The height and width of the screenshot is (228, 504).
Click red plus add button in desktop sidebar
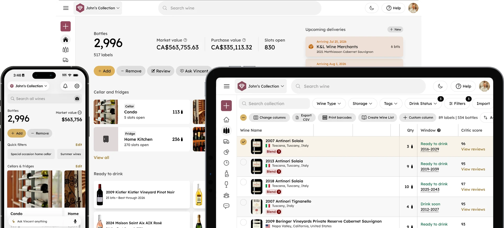66,26
